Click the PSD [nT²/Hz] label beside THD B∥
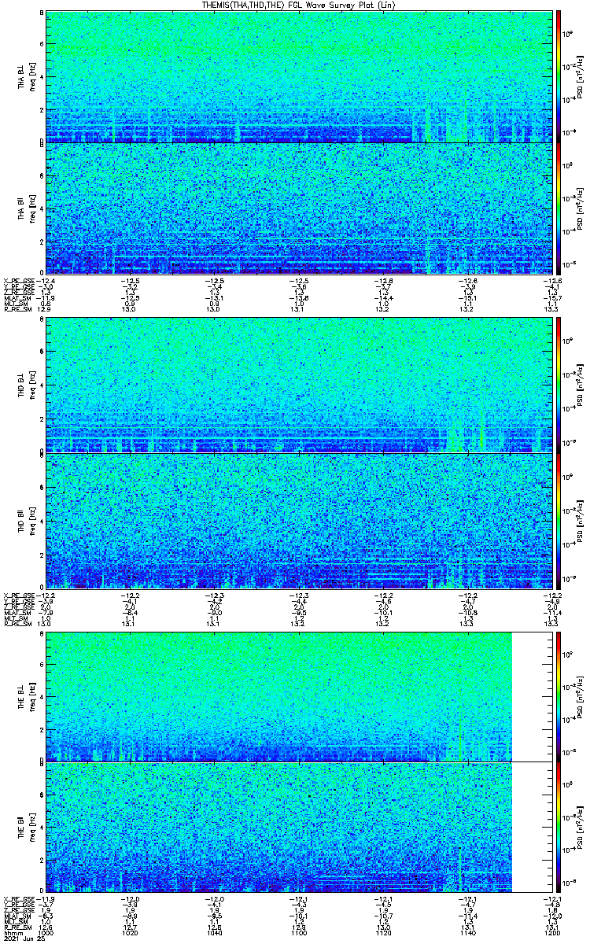This screenshot has height=944, width=590. click(x=581, y=520)
